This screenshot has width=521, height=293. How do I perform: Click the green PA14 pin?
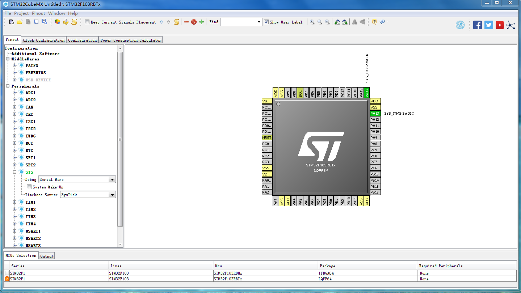[367, 92]
